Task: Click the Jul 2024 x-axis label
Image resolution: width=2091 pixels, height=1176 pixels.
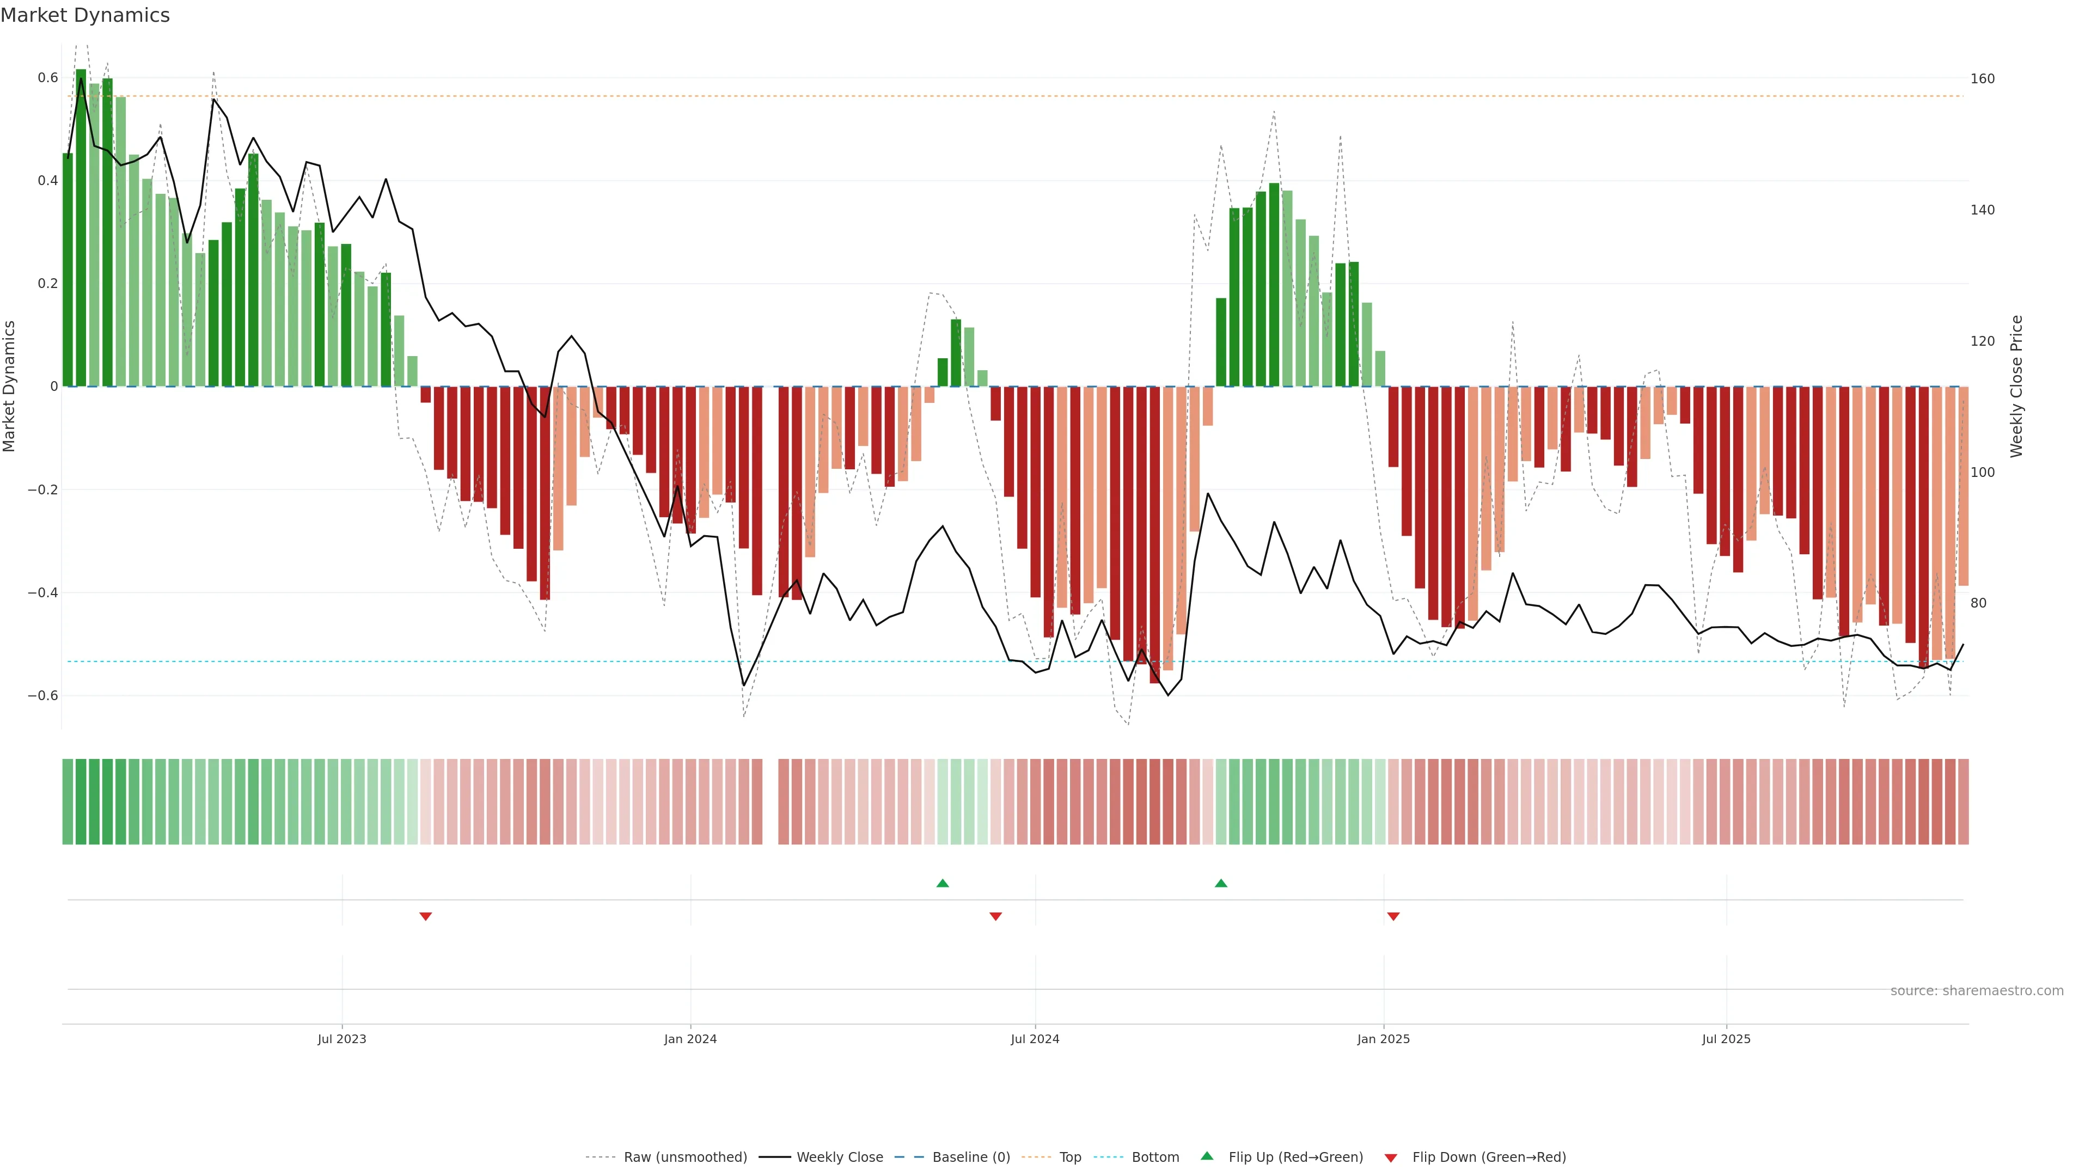Action: (1035, 1039)
